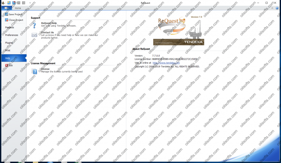The image size is (281, 163).
Task: Click the last greyed-out quick-access toolbar icon
Action: coord(24,3)
